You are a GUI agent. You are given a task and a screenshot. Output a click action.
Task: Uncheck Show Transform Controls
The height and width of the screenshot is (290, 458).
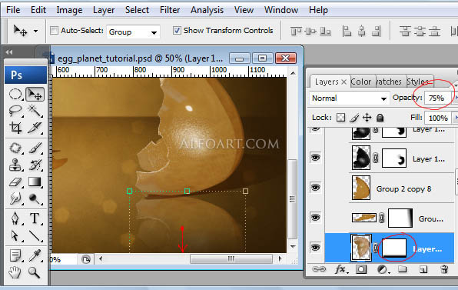(177, 31)
